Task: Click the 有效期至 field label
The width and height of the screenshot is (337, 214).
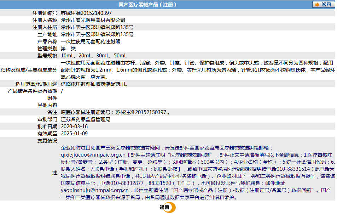Action: pos(47,134)
